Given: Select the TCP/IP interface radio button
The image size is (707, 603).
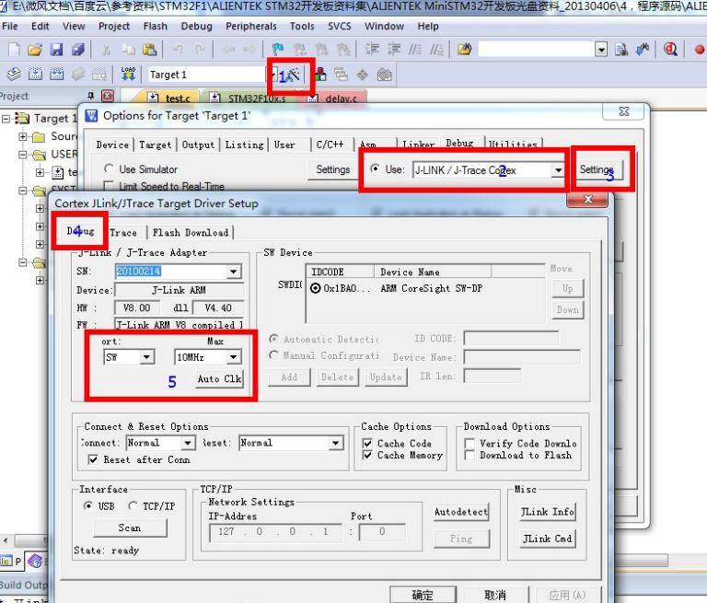Looking at the screenshot, I should 133,506.
